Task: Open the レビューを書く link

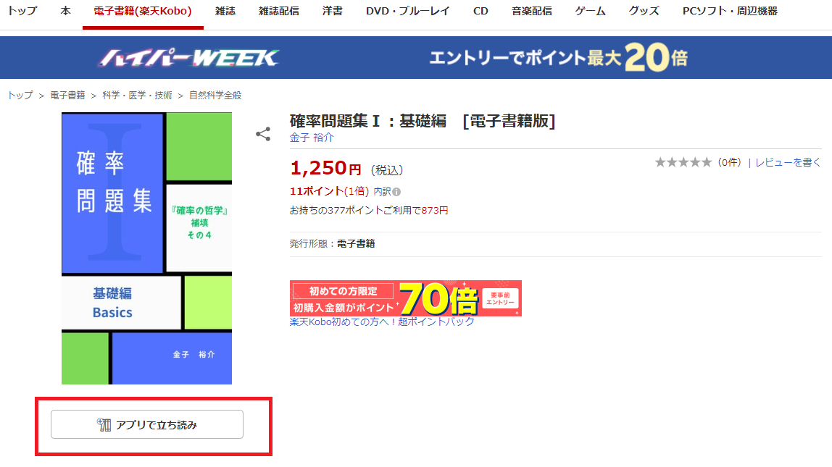Action: 788,163
